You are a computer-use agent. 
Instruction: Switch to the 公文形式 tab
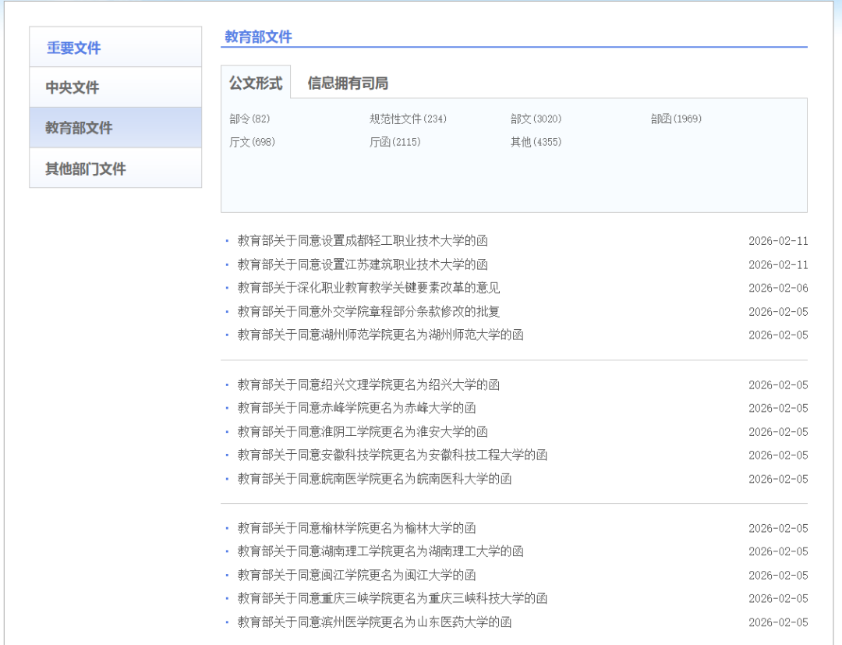(x=256, y=83)
